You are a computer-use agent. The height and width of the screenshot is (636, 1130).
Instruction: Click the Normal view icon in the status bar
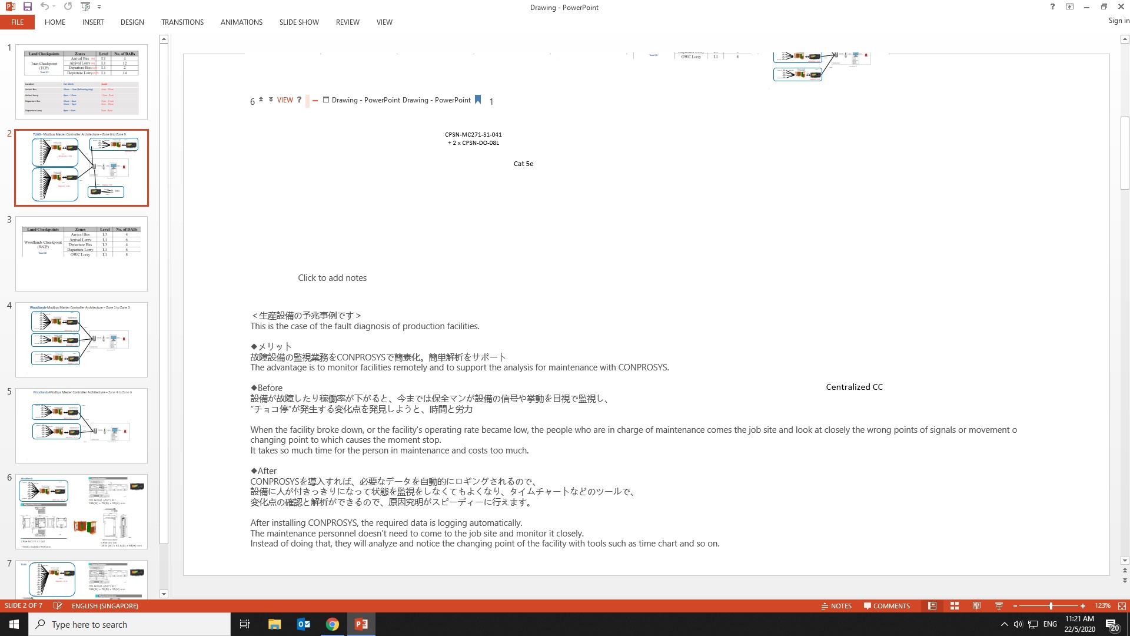(931, 606)
